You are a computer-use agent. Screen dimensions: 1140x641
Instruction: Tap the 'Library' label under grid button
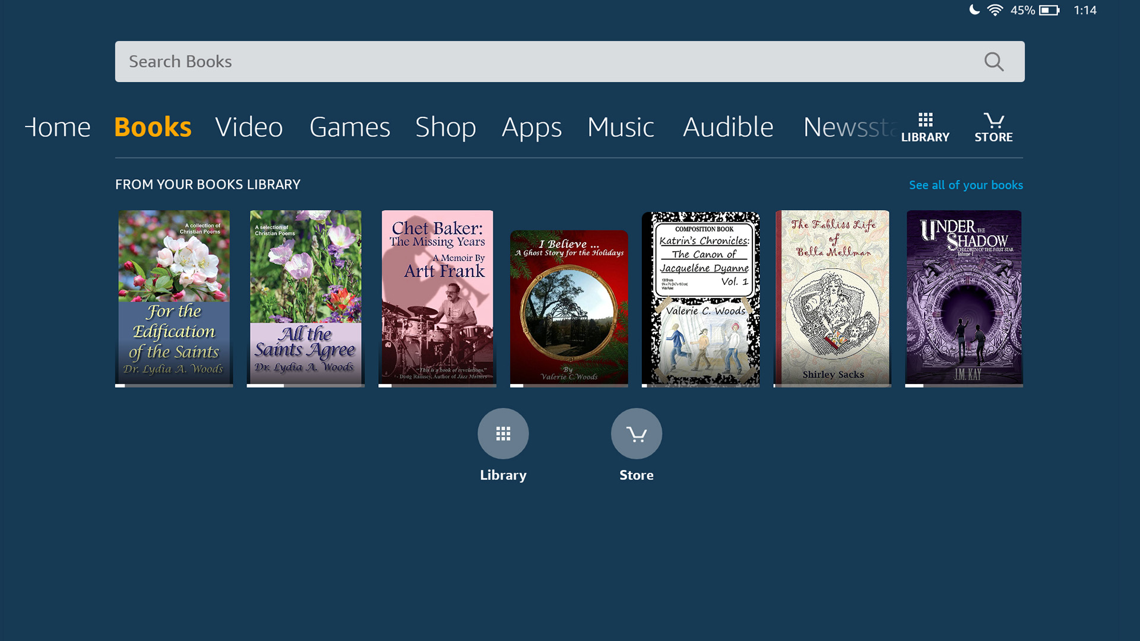tap(503, 475)
